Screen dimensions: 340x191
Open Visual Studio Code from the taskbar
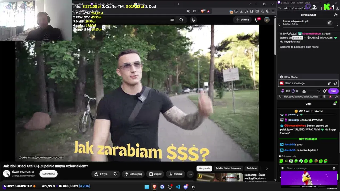(x=178, y=187)
